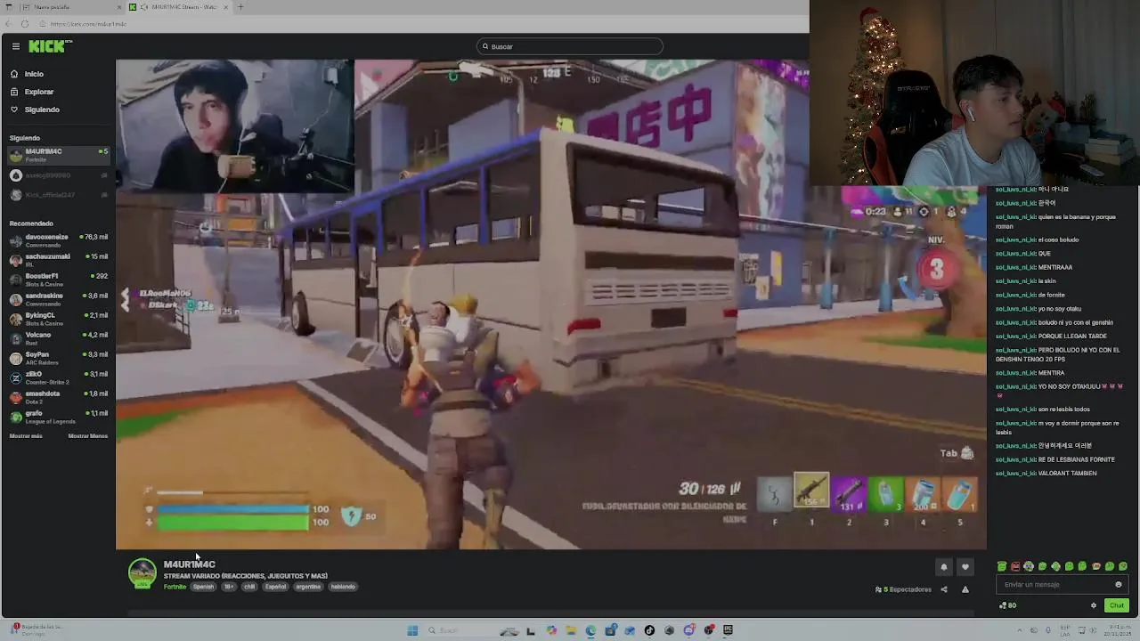1140x641 pixels.
Task: Pick the last quick emote above chat input
Action: pyautogui.click(x=1123, y=566)
